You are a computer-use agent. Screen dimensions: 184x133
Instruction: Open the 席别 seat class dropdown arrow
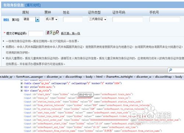[x=38, y=20]
